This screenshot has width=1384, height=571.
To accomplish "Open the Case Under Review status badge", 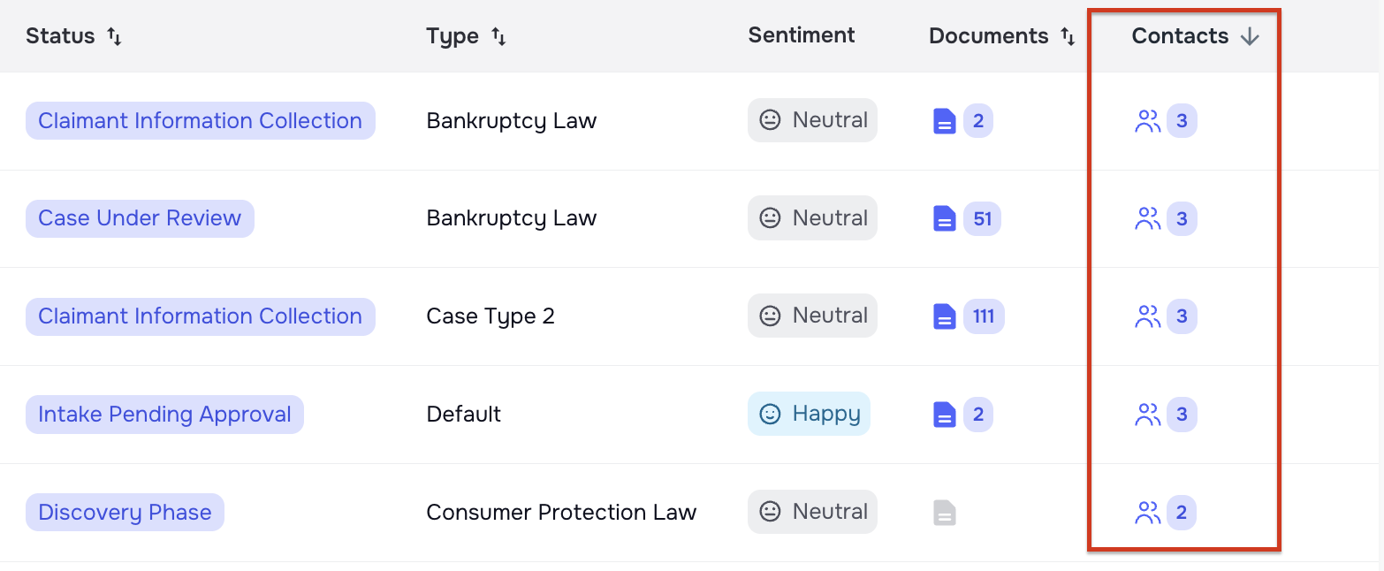I will pos(139,217).
